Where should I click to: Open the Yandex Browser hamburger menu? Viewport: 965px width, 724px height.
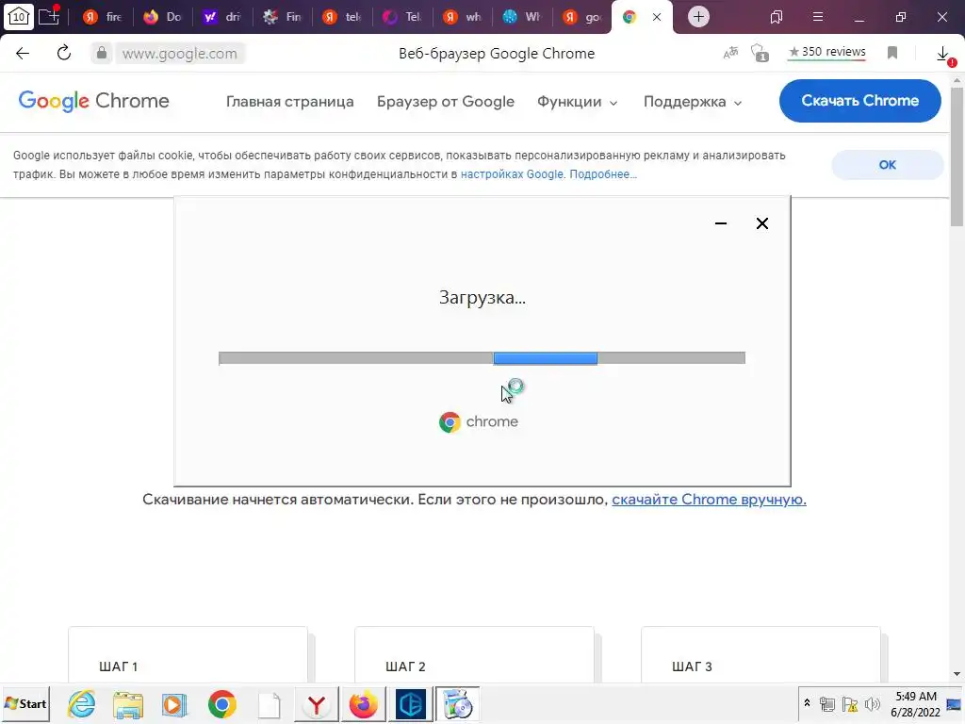coord(818,17)
